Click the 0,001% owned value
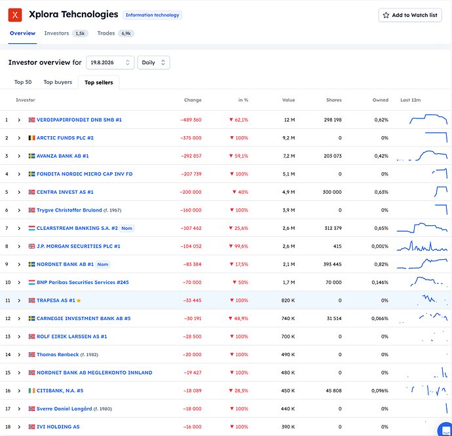The height and width of the screenshot is (436, 452). 380,246
